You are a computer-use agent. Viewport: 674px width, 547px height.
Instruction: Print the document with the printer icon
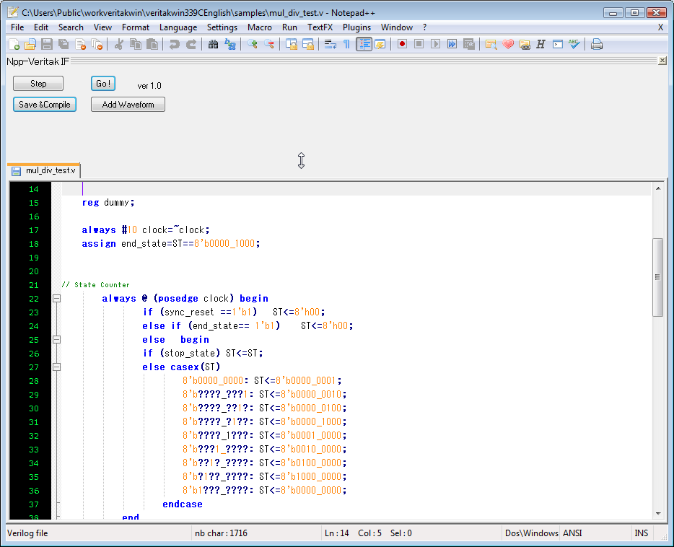[597, 44]
